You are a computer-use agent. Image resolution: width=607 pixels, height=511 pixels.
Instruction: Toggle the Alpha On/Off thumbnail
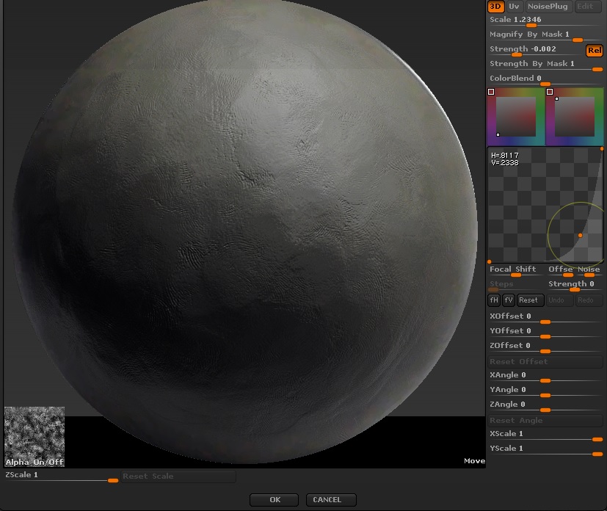point(34,436)
